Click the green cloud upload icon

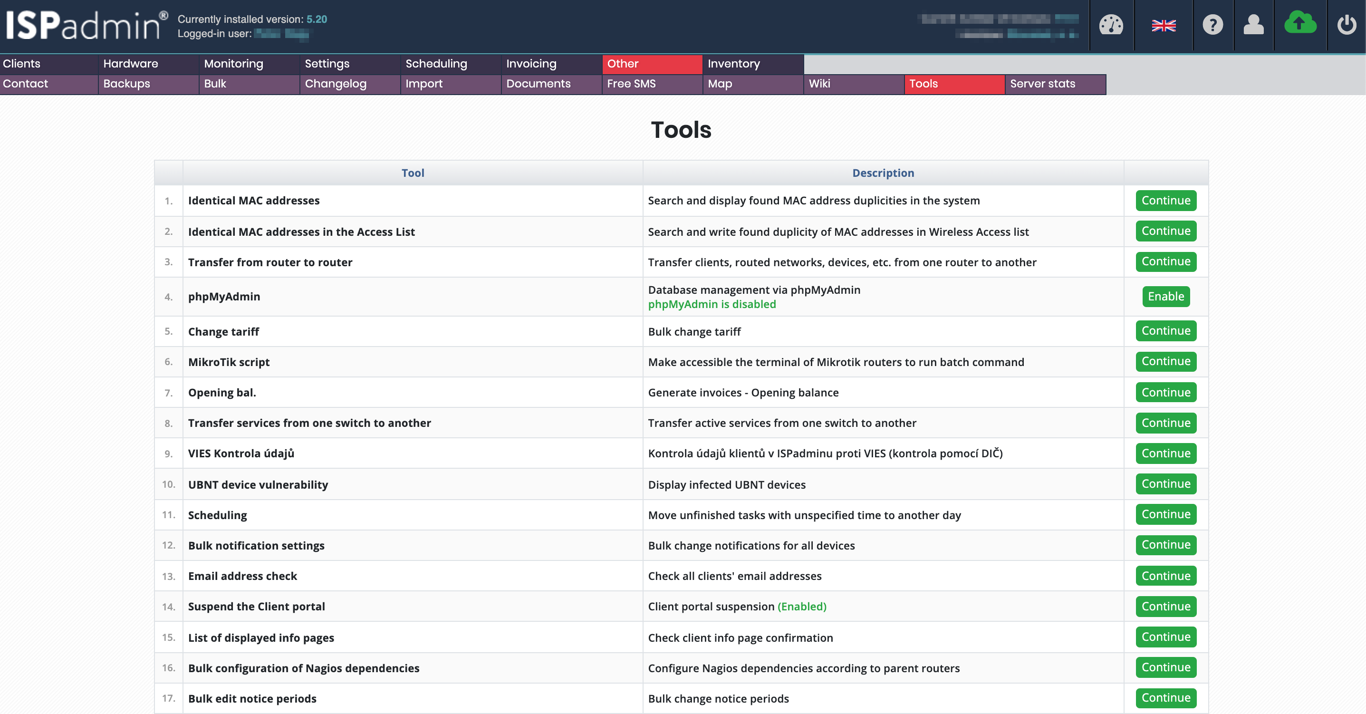(x=1300, y=23)
